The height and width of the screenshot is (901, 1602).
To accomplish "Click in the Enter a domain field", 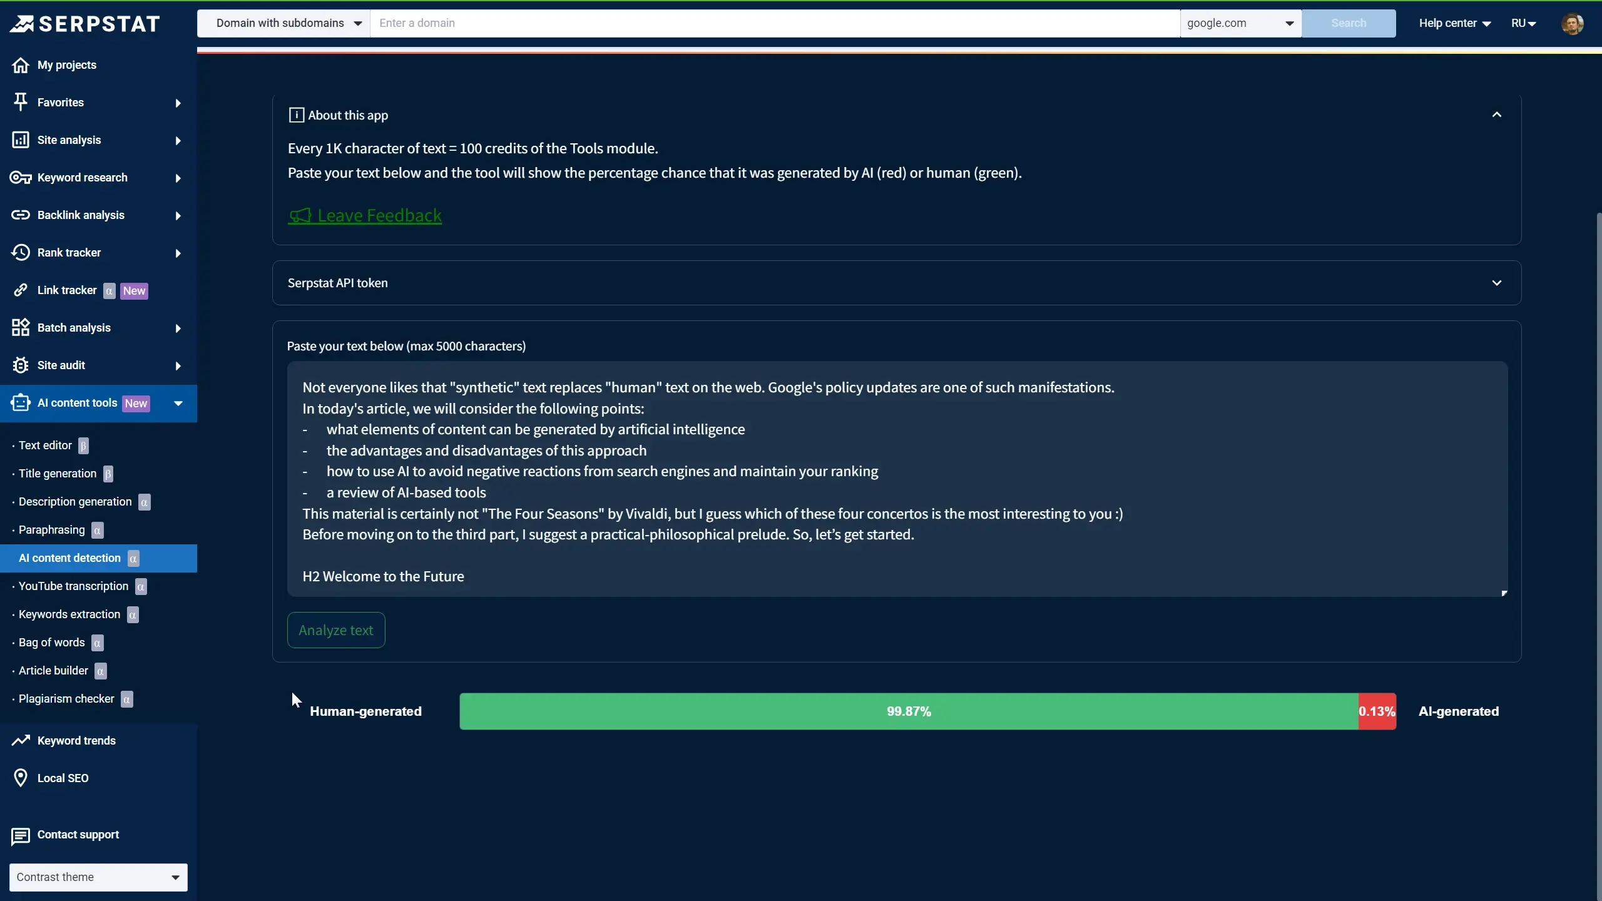I will (x=775, y=24).
